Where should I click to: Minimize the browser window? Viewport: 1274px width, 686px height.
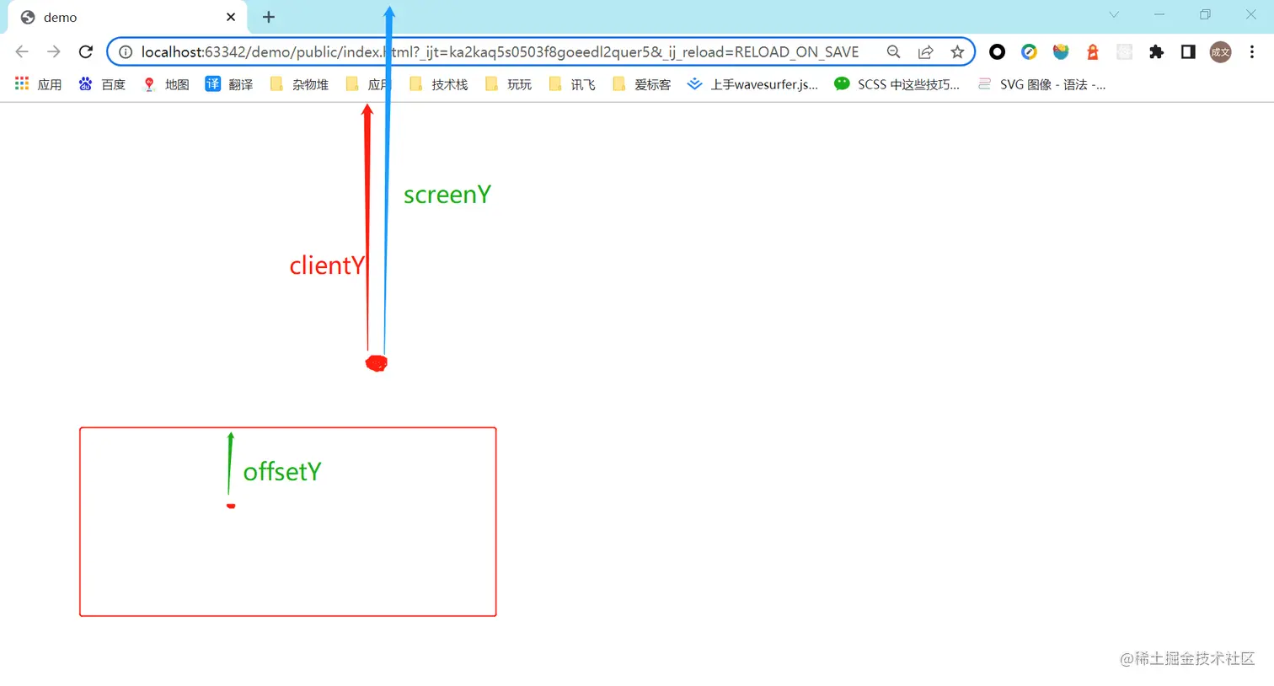click(1159, 14)
